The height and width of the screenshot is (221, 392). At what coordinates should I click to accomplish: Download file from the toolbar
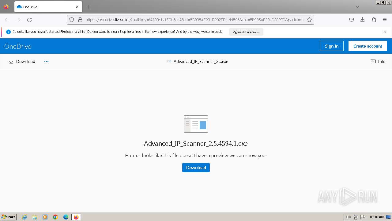click(22, 61)
